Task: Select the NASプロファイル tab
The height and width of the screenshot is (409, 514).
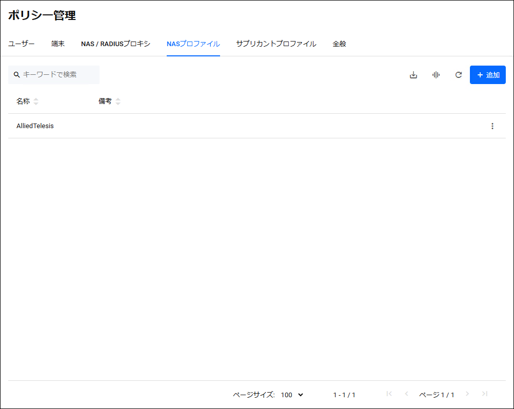Action: (x=193, y=44)
